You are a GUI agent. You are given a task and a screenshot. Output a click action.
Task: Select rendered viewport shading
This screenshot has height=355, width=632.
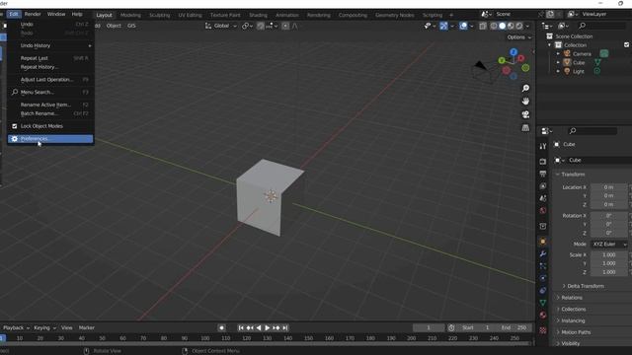coord(519,26)
